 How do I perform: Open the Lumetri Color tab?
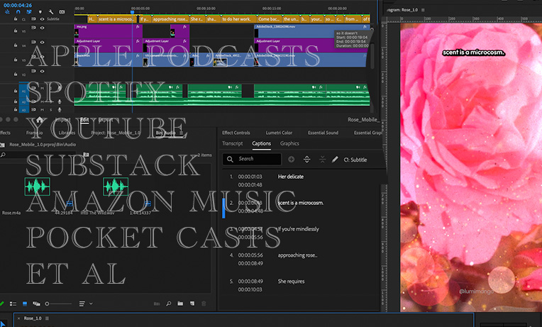279,133
